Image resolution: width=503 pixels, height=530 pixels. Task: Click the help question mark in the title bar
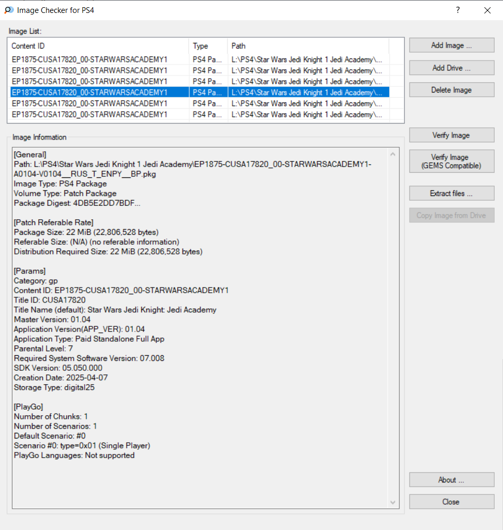pos(458,10)
